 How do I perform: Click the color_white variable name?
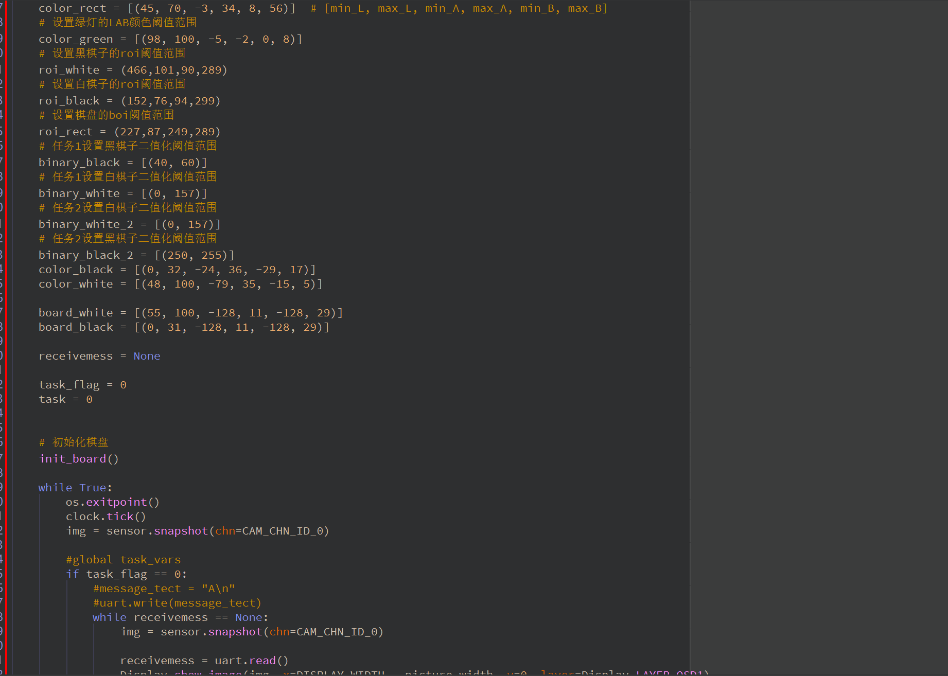(x=76, y=284)
